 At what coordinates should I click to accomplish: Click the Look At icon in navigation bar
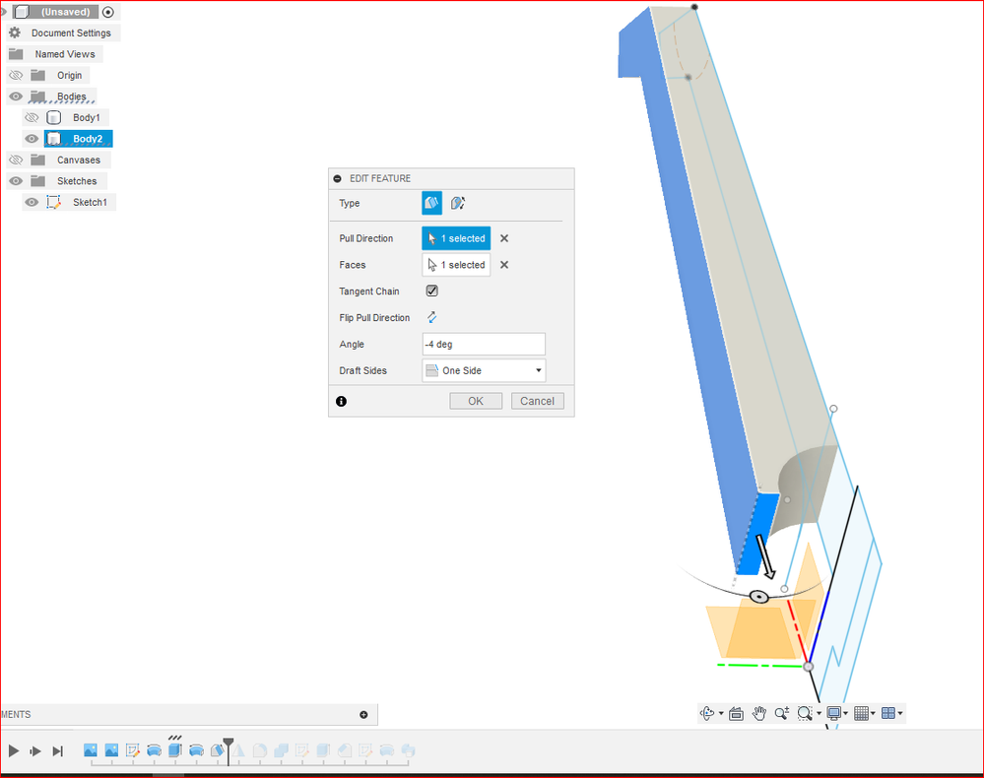tap(736, 713)
